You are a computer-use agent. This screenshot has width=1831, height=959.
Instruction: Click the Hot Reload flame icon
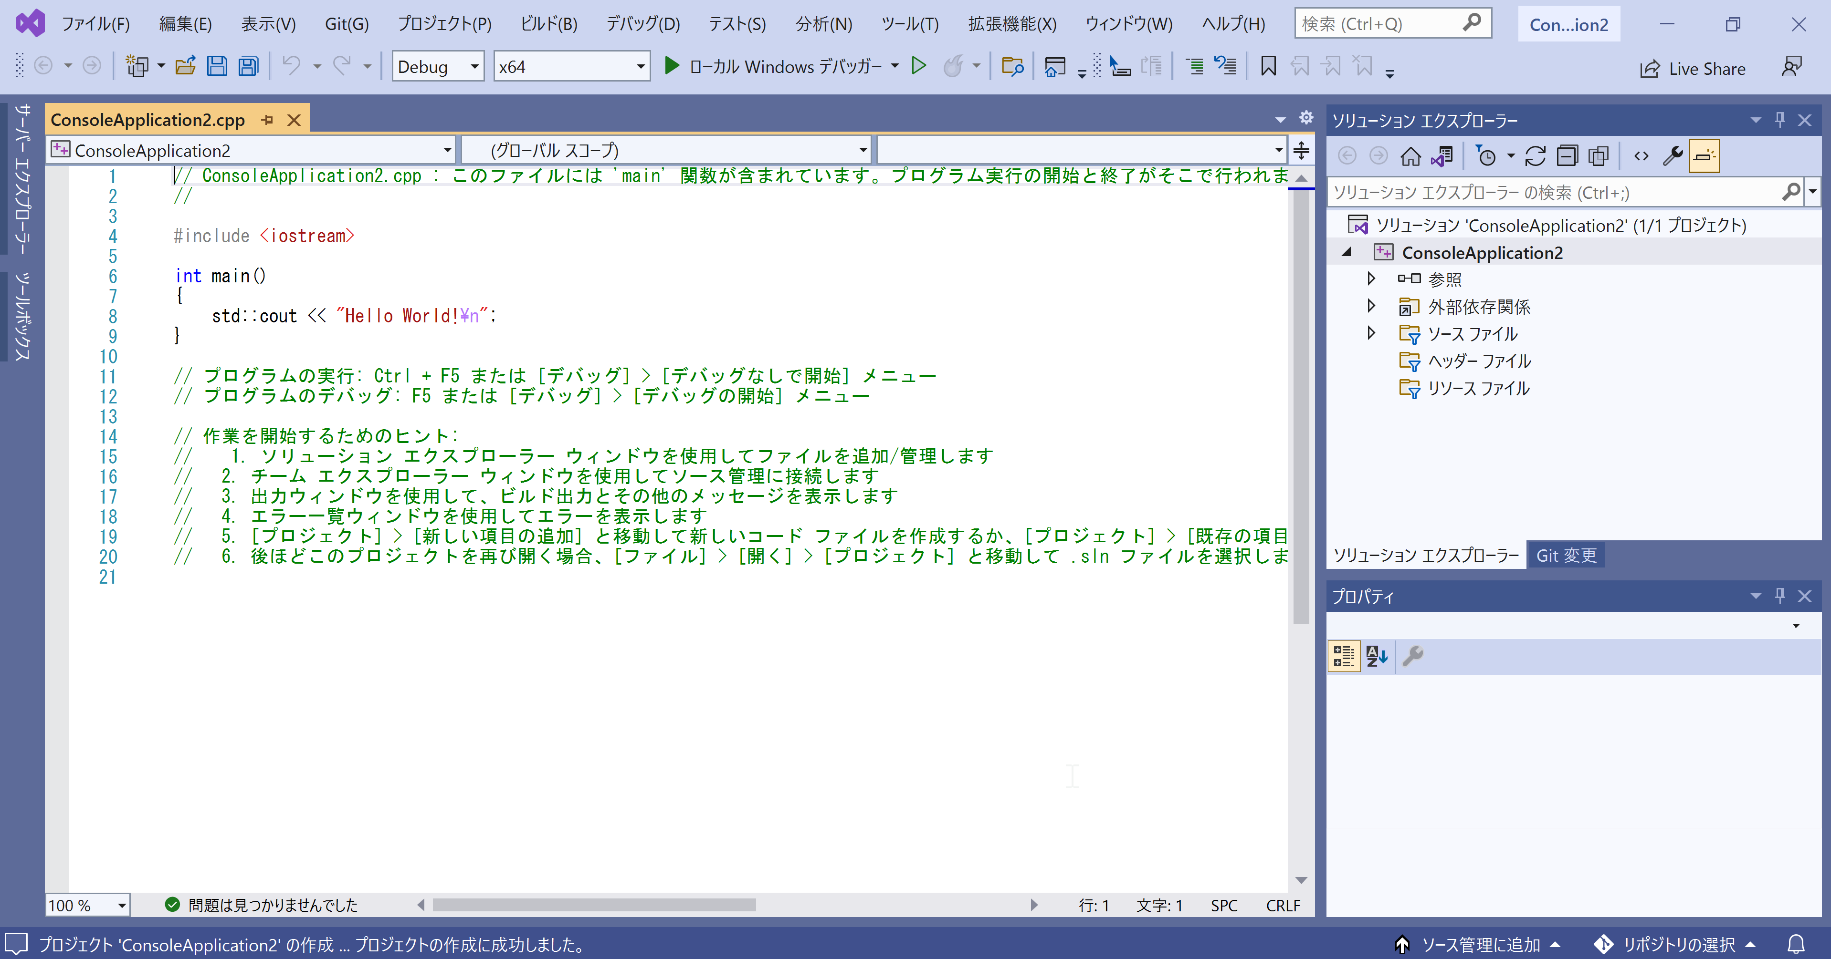point(952,67)
